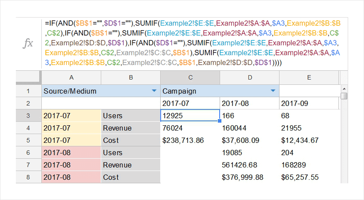Screen dimensions: 364x200
Task: Select column C header
Action: pos(190,77)
